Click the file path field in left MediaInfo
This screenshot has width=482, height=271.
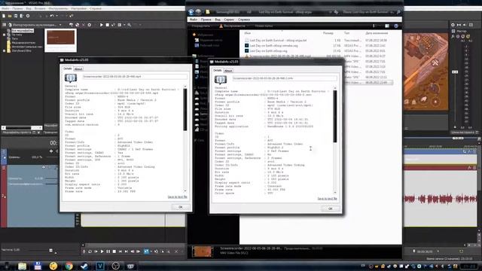[135, 77]
